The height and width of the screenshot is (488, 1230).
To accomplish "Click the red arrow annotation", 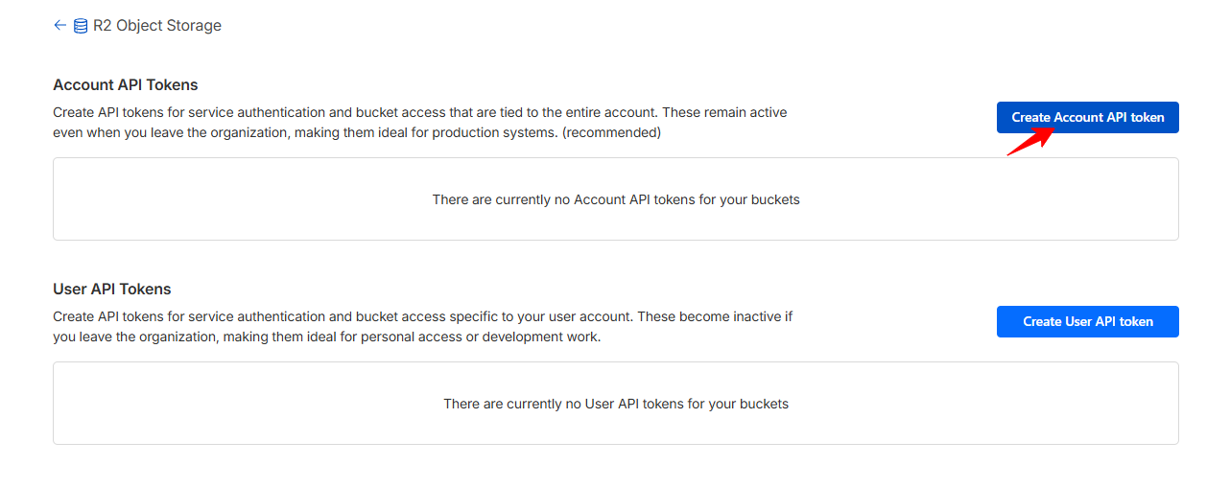I will (1029, 142).
